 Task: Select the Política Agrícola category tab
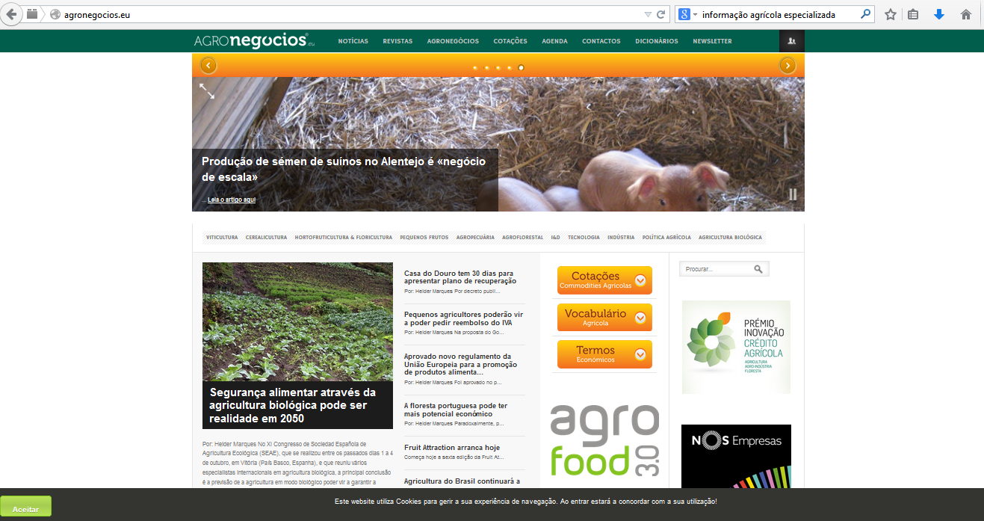click(x=666, y=238)
